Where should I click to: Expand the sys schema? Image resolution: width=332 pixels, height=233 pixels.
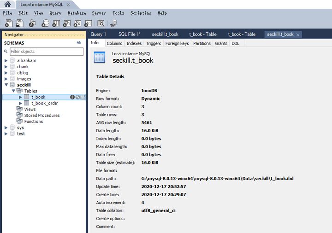pyautogui.click(x=6, y=128)
